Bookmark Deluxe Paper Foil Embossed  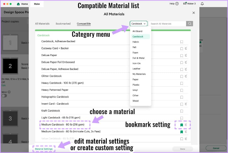(x=181, y=63)
